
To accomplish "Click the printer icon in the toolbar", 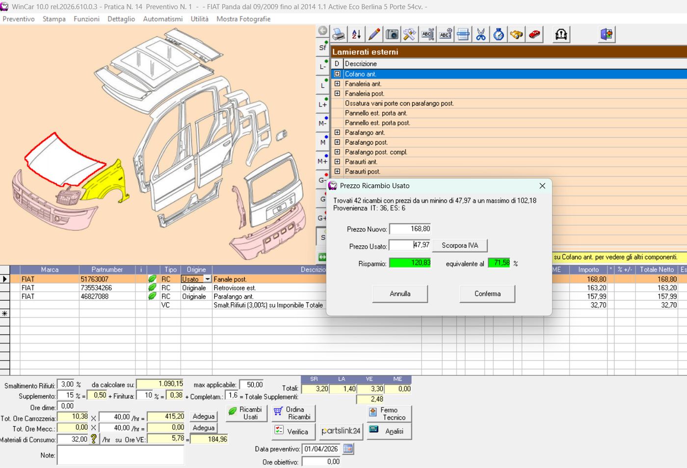I will click(x=339, y=34).
